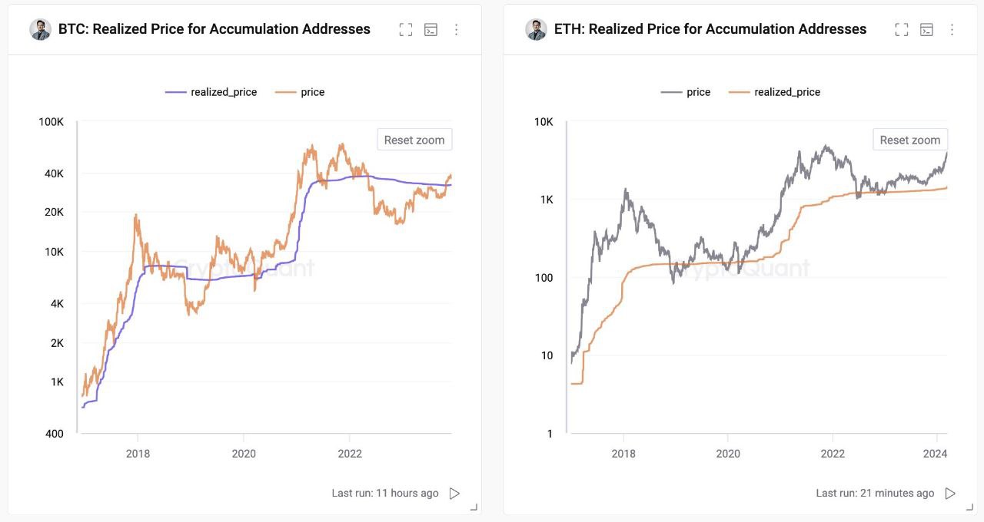This screenshot has width=984, height=522.
Task: Click fullscreen icon on ETH chart panel
Action: coord(902,30)
